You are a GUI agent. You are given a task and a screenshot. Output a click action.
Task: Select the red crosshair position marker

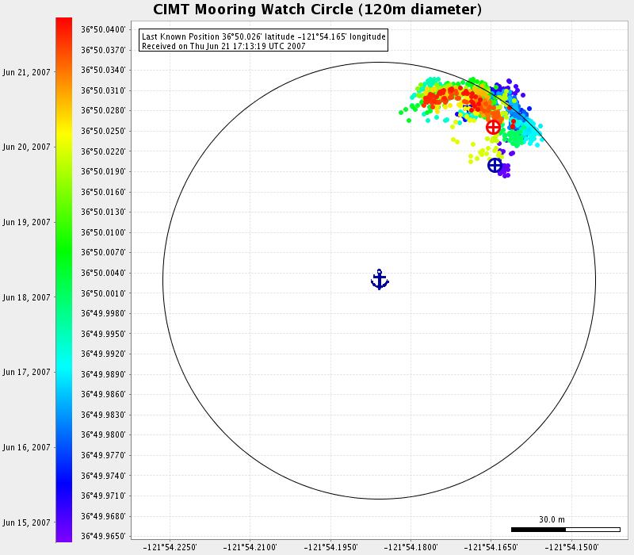point(493,127)
